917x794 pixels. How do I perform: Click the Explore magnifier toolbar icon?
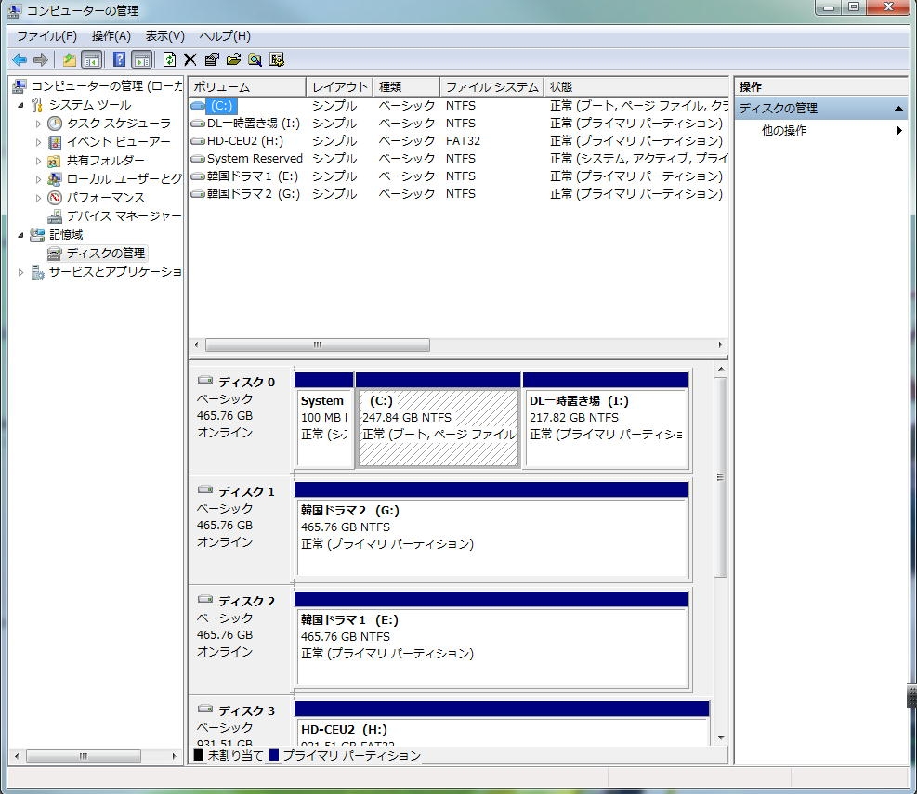click(x=255, y=59)
